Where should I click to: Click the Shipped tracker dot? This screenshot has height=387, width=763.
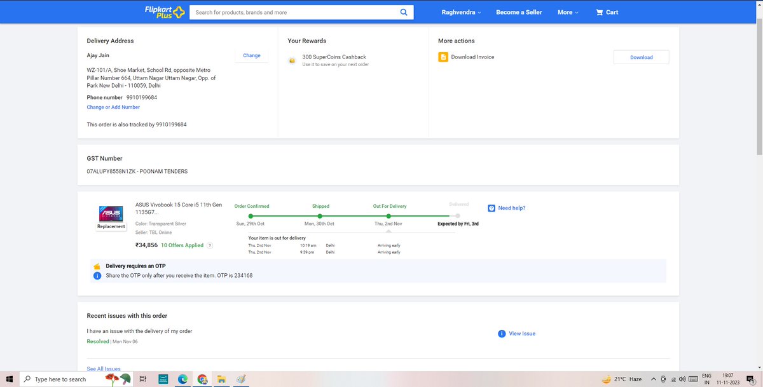[x=320, y=216]
